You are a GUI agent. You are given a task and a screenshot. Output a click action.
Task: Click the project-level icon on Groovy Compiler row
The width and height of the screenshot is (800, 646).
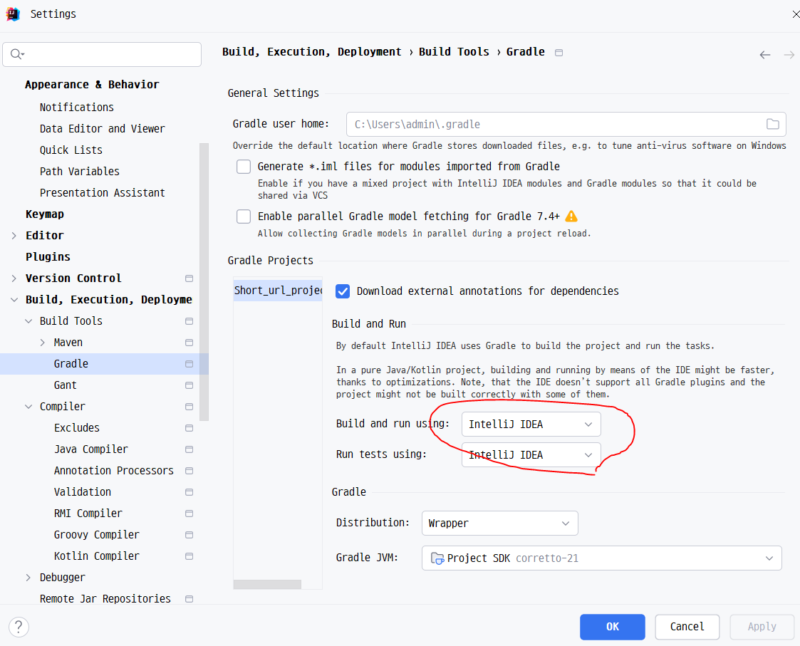coord(189,535)
